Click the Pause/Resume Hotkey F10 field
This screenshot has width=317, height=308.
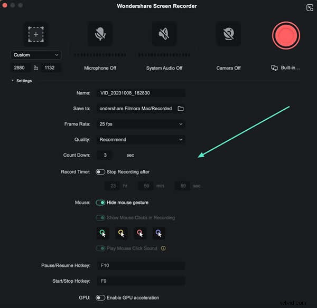[141, 265]
